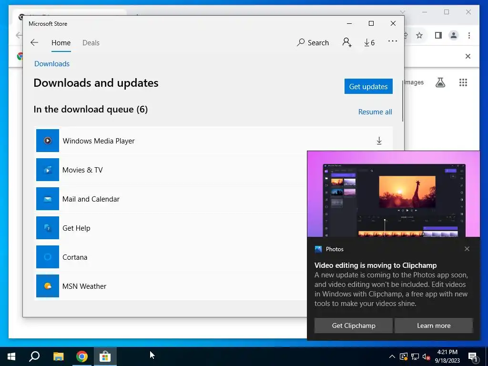The height and width of the screenshot is (366, 488).
Task: Open Search Labs flask icon in Chrome
Action: pos(440,82)
